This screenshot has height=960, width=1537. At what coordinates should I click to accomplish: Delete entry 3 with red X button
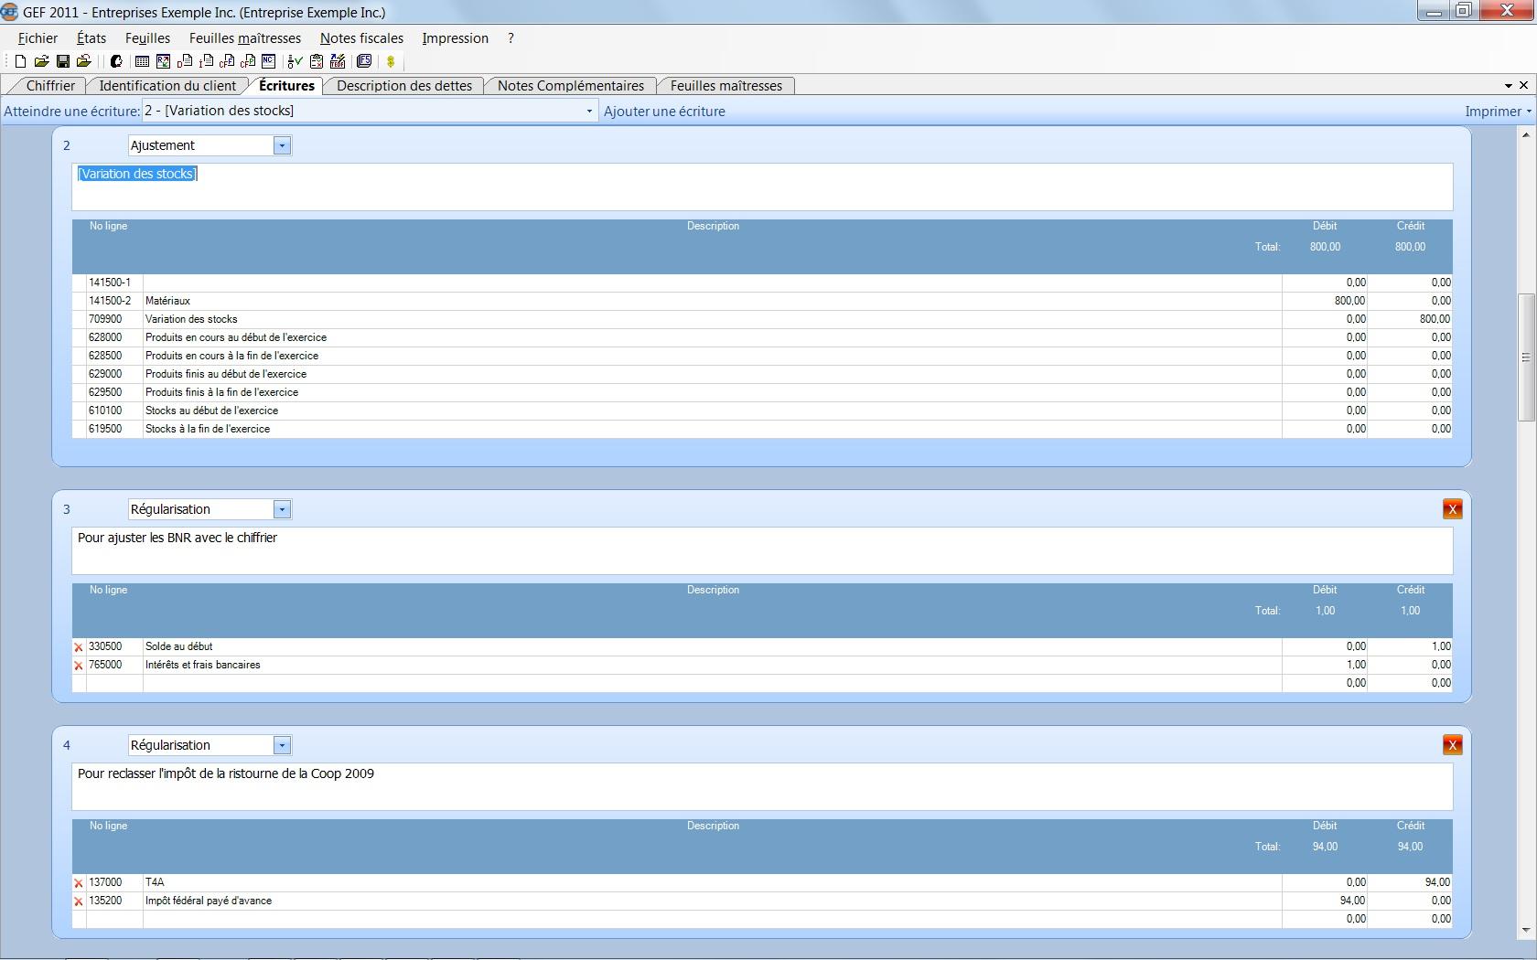(1452, 509)
